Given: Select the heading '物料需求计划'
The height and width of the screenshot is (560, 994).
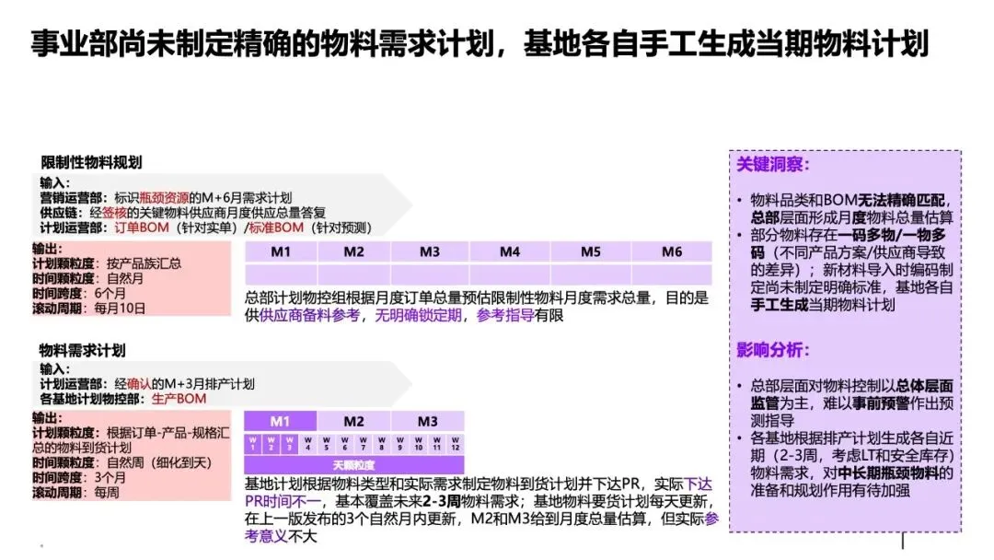Looking at the screenshot, I should coord(83,351).
